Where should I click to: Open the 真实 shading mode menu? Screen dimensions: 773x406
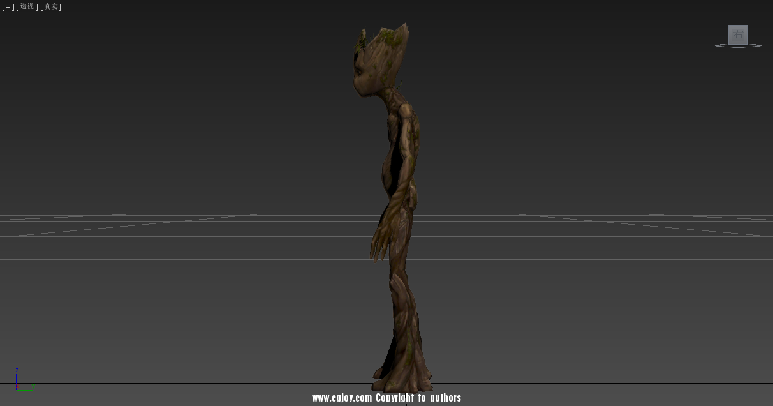[x=51, y=6]
